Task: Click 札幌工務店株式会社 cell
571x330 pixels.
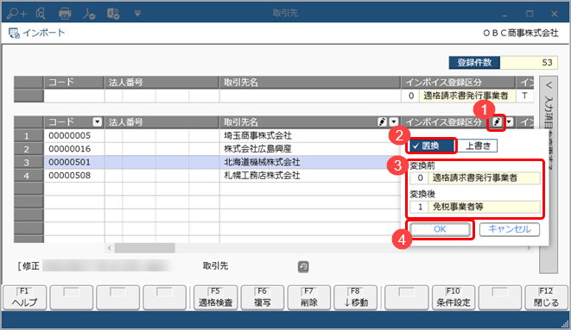Action: click(x=309, y=176)
